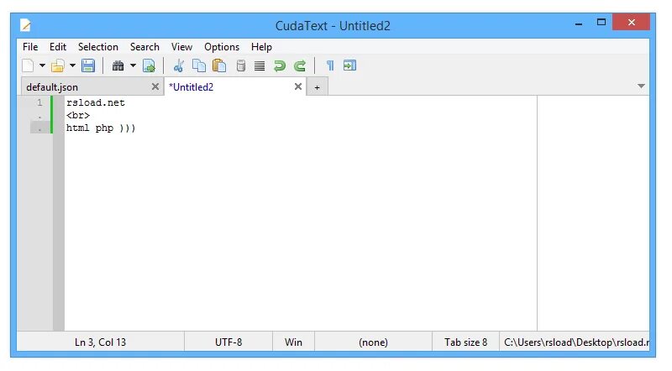Image resolution: width=672 pixels, height=371 pixels.
Task: Create a new file with toolbar icon
Action: pyautogui.click(x=28, y=66)
